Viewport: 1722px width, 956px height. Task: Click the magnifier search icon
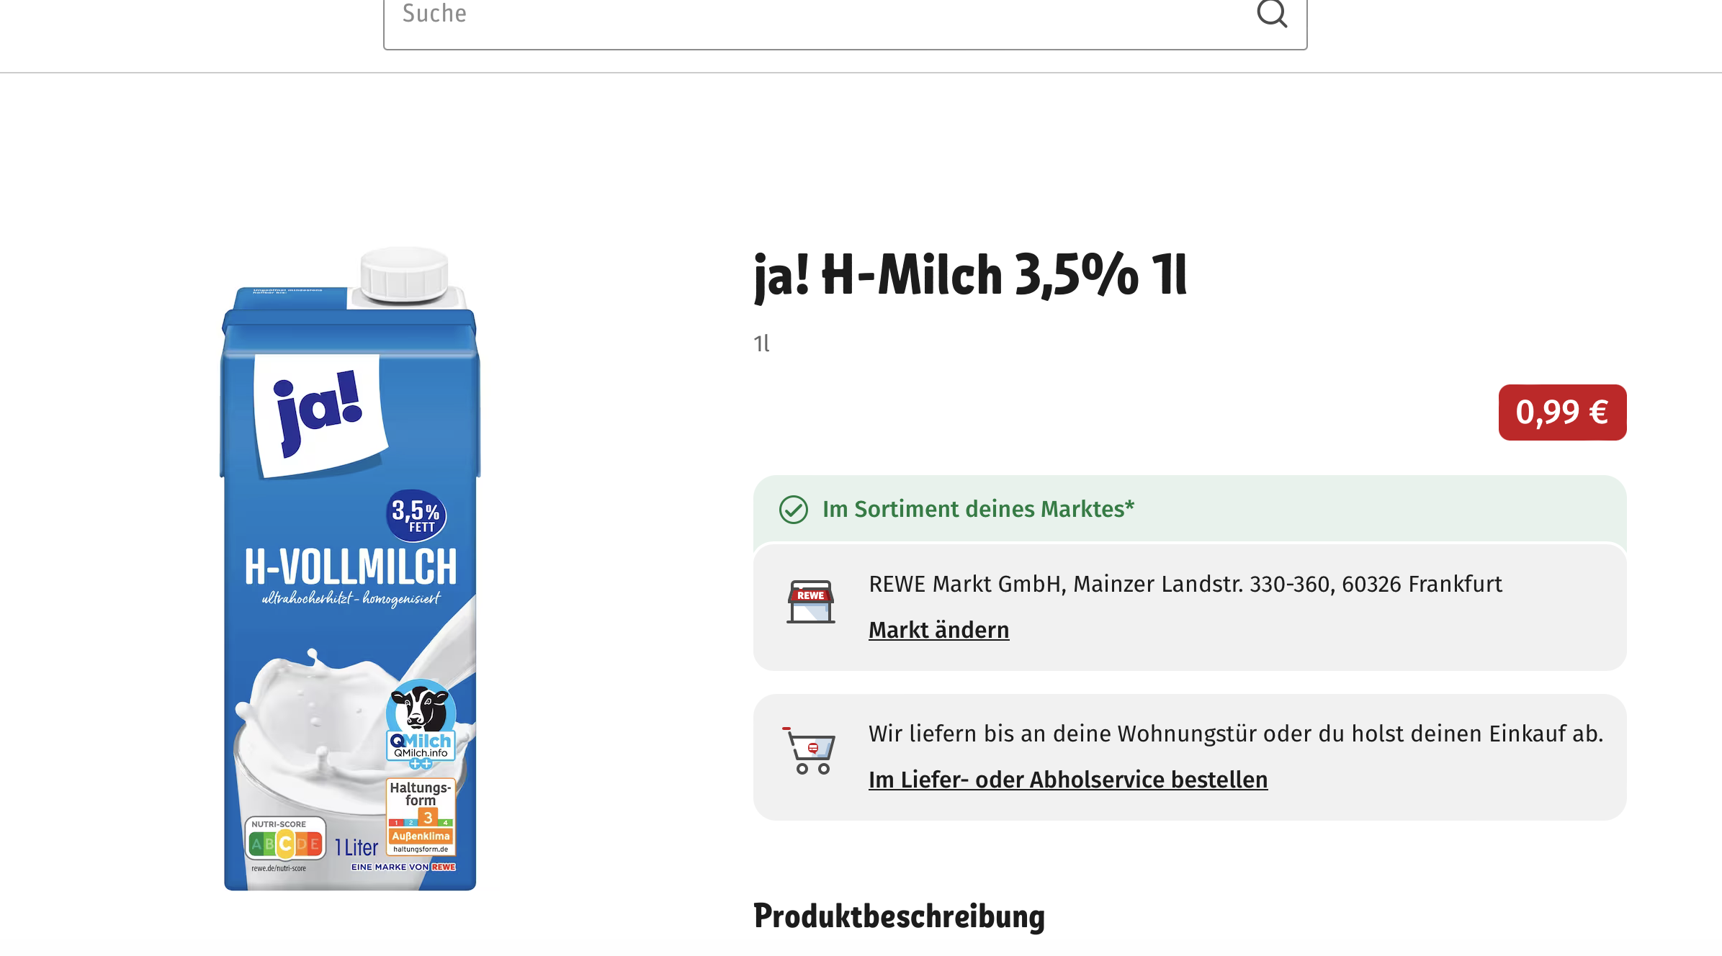click(1271, 13)
